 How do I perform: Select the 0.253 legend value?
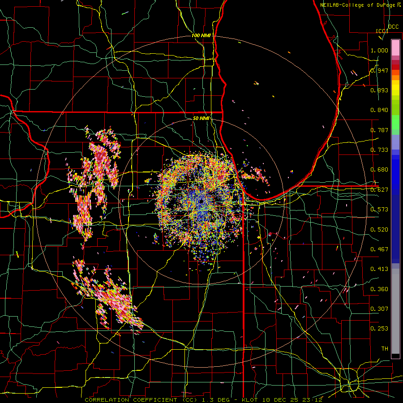click(x=379, y=329)
